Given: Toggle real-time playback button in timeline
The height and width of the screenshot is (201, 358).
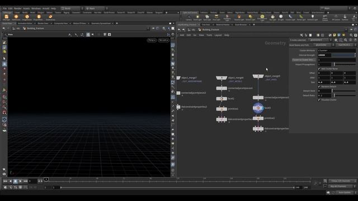Looking at the screenshot, I should 6,188.
